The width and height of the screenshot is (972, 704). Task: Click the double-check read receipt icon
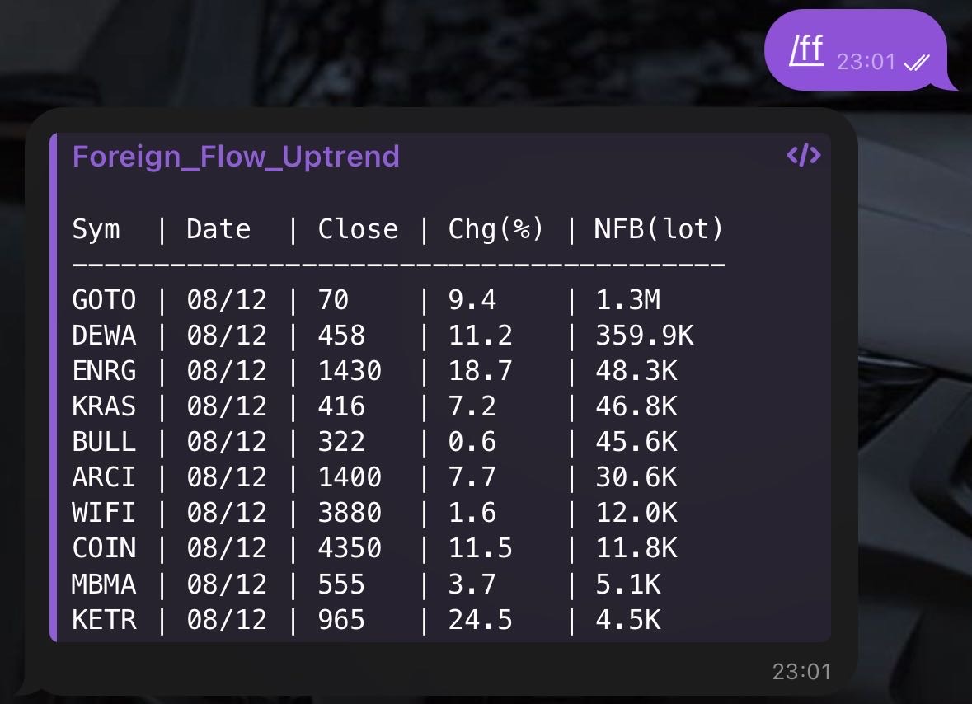click(x=917, y=62)
